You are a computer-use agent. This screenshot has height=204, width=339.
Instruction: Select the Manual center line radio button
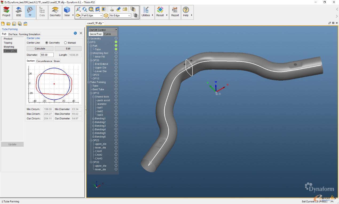click(x=65, y=43)
